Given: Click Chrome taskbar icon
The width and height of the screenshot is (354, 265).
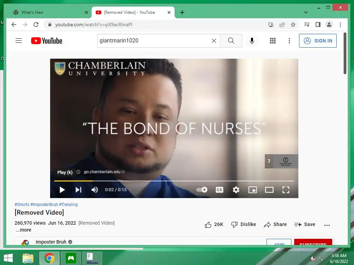Looking at the screenshot, I should (49, 258).
